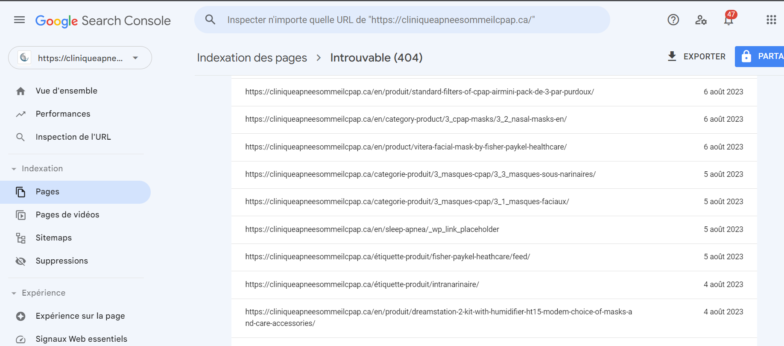784x346 pixels.
Task: Open the help question mark icon
Action: pyautogui.click(x=673, y=20)
